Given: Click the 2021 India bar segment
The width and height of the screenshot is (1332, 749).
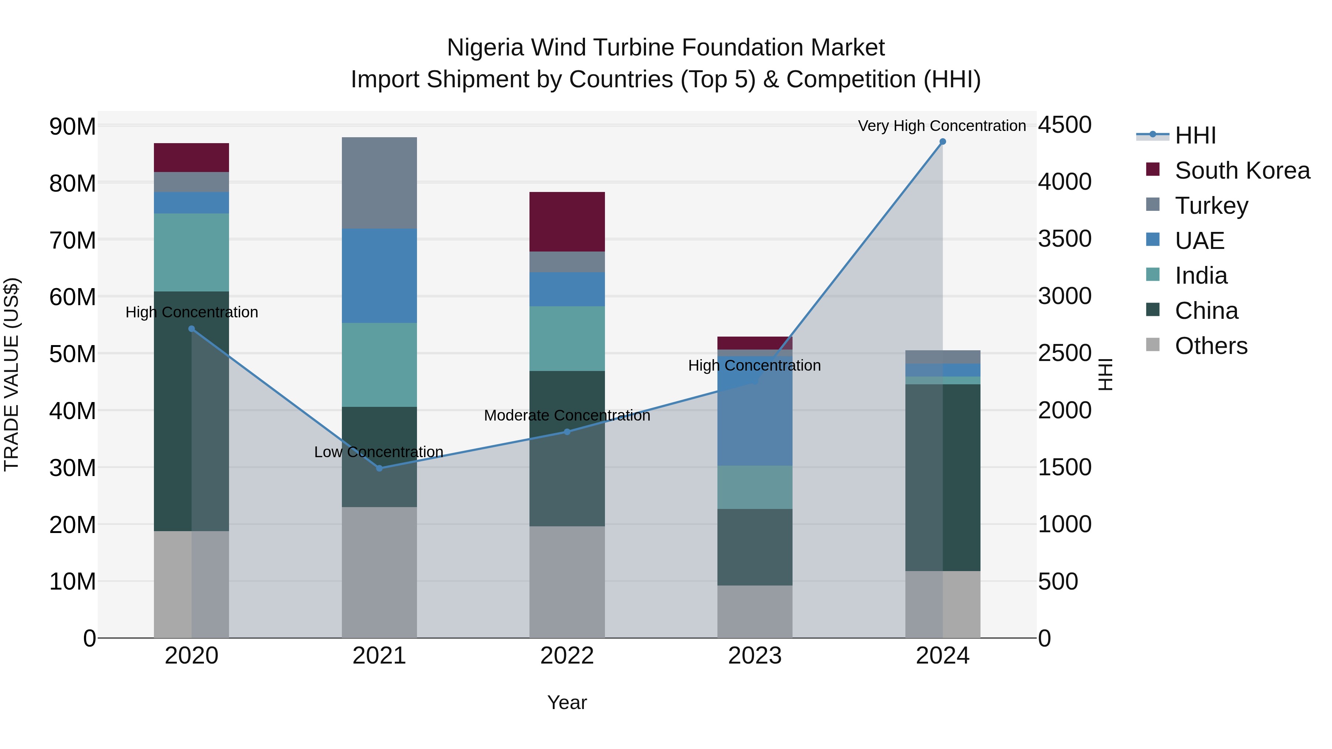Looking at the screenshot, I should click(x=379, y=365).
